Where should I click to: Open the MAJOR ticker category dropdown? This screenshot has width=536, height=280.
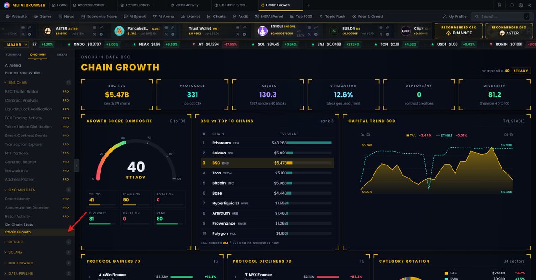tap(16, 44)
